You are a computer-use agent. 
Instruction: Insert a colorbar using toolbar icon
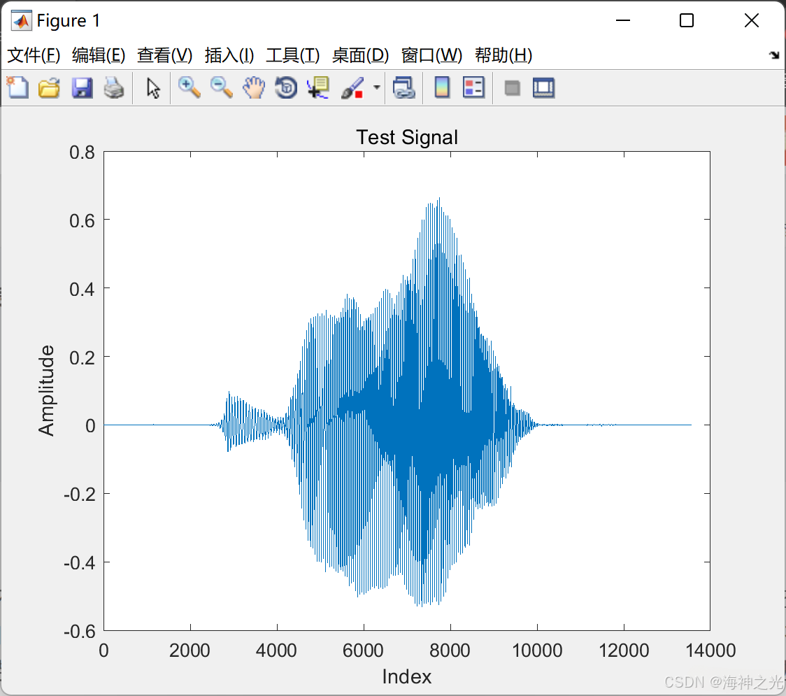pos(442,87)
